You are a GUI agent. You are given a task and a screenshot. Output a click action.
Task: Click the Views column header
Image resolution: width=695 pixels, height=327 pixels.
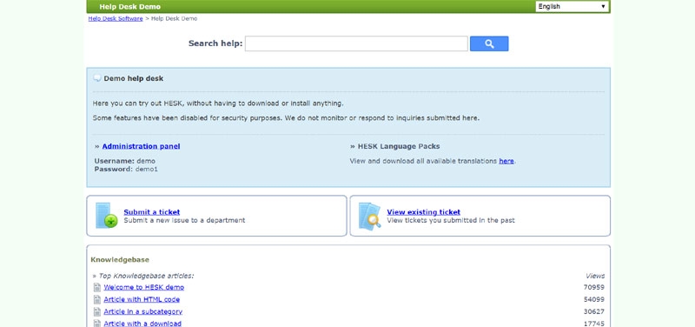595,276
